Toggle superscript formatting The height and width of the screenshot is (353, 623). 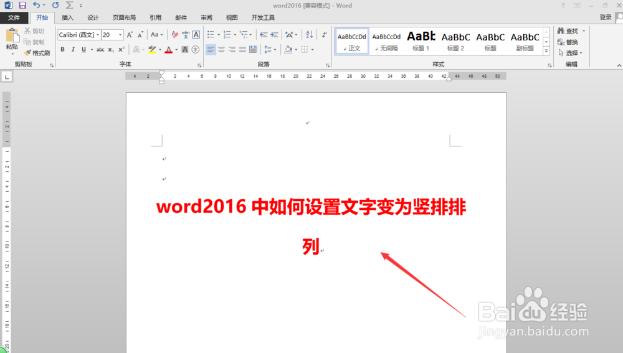coord(121,50)
